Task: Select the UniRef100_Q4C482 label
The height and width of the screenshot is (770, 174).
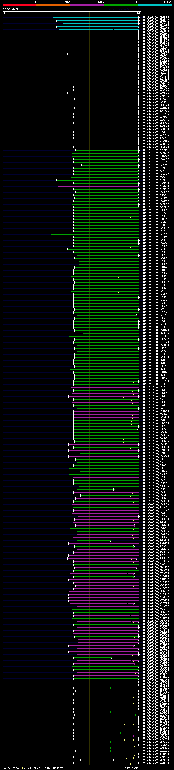Action: click(x=156, y=141)
